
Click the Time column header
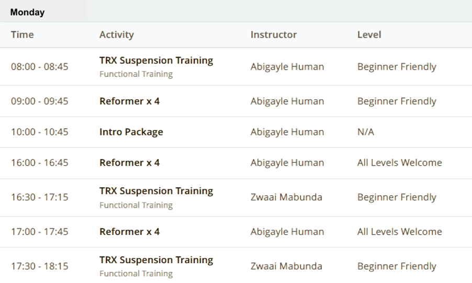click(23, 35)
